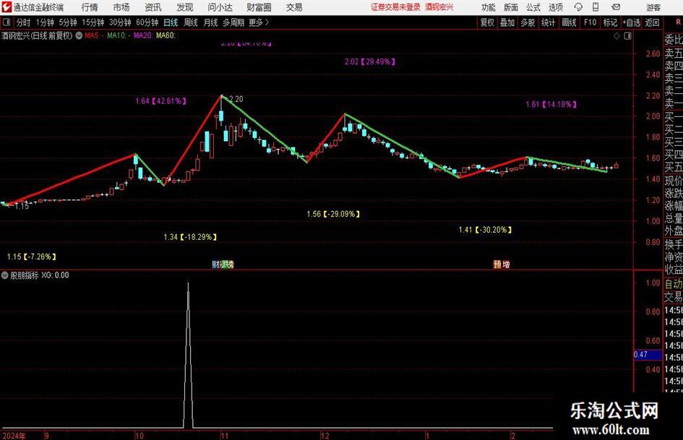Click the 0.47 blue value marker on axis
Viewport: 683px width, 440px height.
648,355
